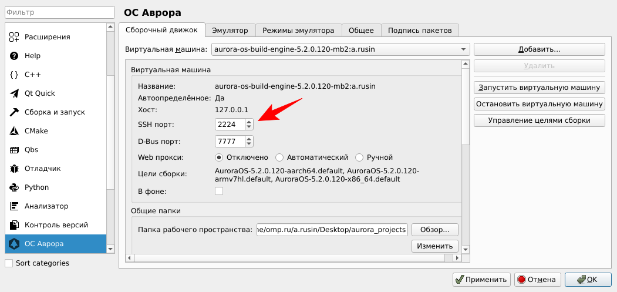Select the CMake triangle icon
Viewport: 617px width, 292px height.
pyautogui.click(x=15, y=131)
